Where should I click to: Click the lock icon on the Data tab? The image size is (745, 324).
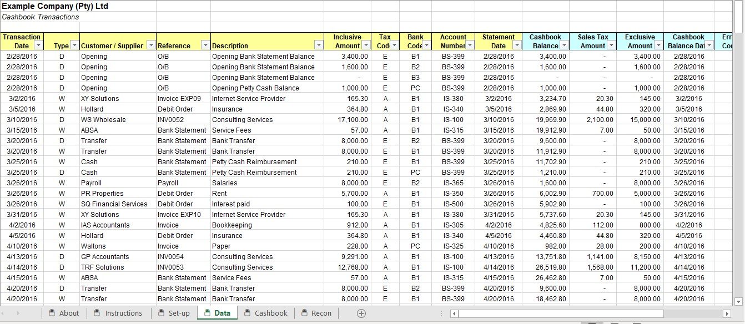pyautogui.click(x=207, y=313)
